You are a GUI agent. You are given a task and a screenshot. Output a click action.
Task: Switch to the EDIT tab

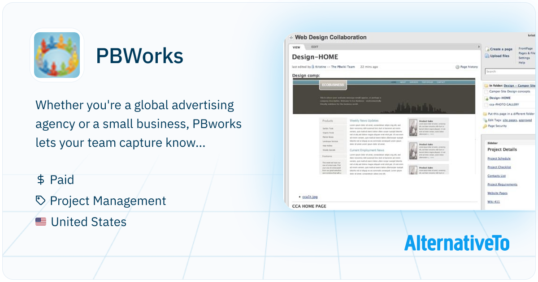pyautogui.click(x=315, y=47)
